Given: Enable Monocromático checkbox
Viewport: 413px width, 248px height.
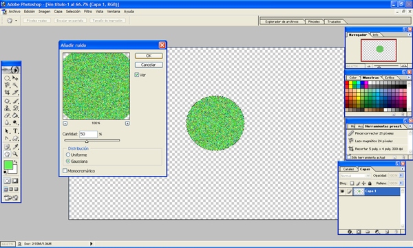Looking at the screenshot, I should click(x=65, y=170).
